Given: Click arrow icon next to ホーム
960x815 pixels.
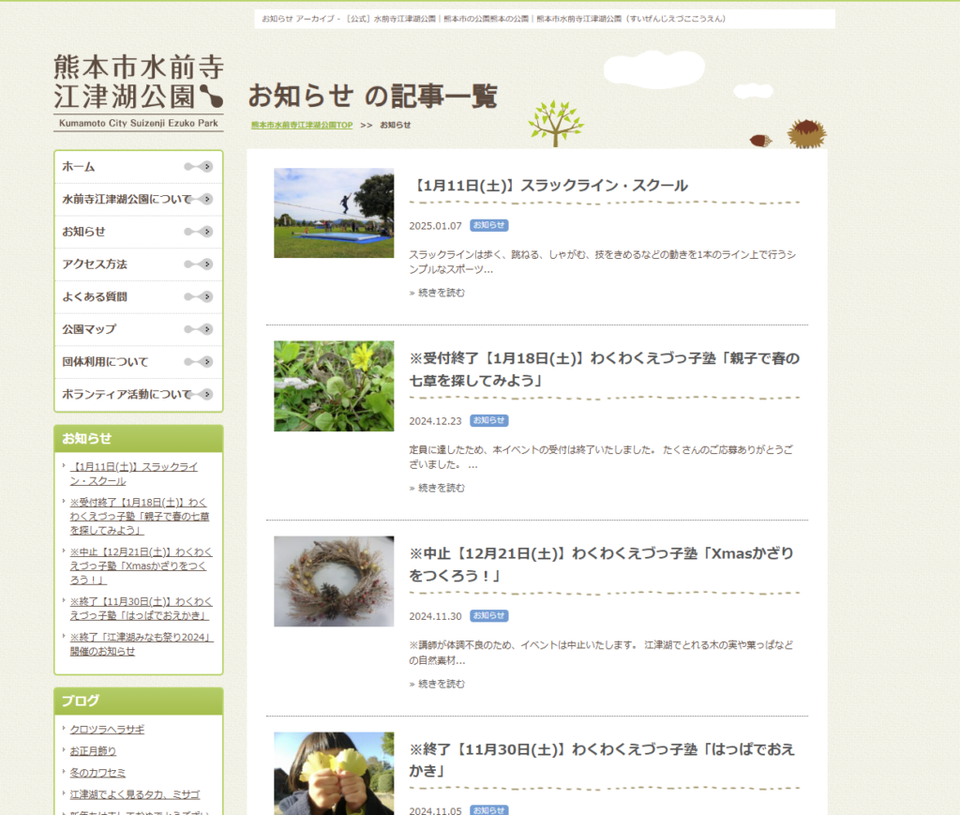Looking at the screenshot, I should pos(199,167).
